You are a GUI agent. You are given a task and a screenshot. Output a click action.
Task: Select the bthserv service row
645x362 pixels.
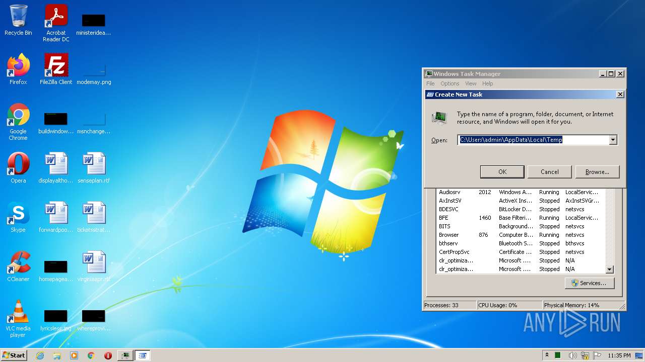click(521, 243)
